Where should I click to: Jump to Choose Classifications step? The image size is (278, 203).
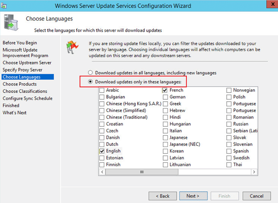[x=25, y=91]
